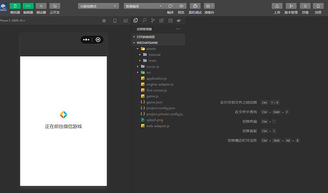This screenshot has width=328, height=193.
Task: Click the simulator phone device icon
Action: click(115, 21)
